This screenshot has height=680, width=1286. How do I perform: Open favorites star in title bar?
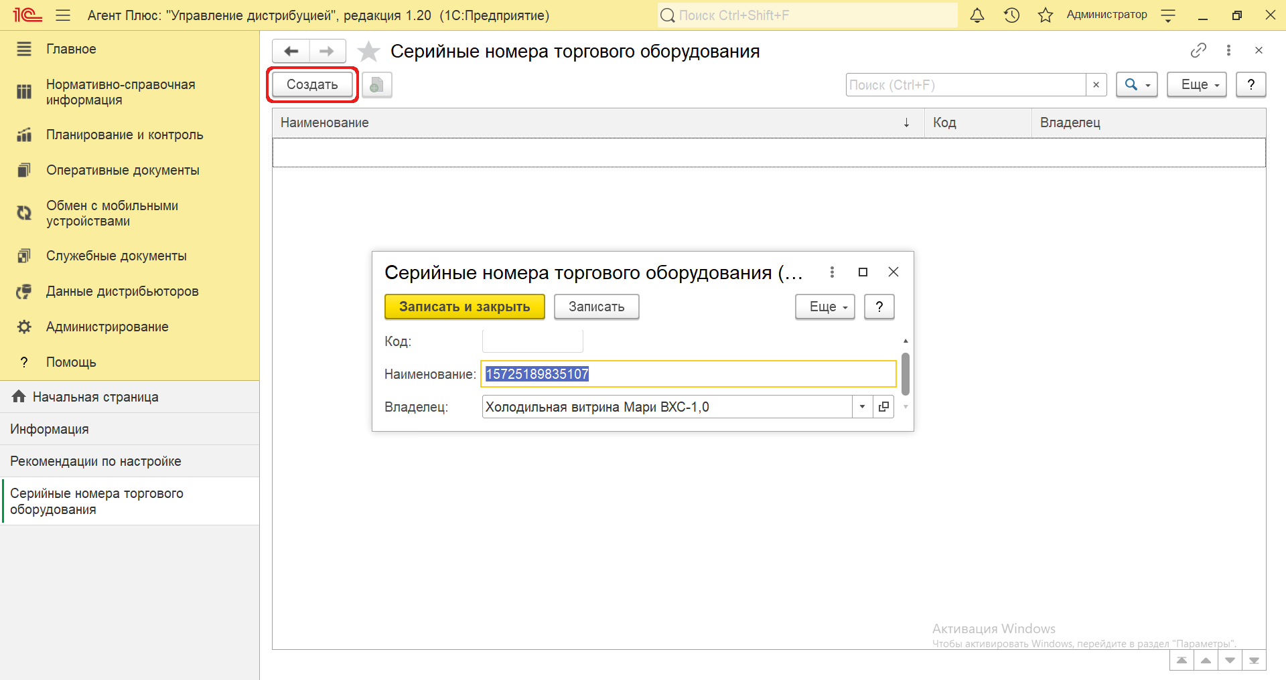[1046, 15]
